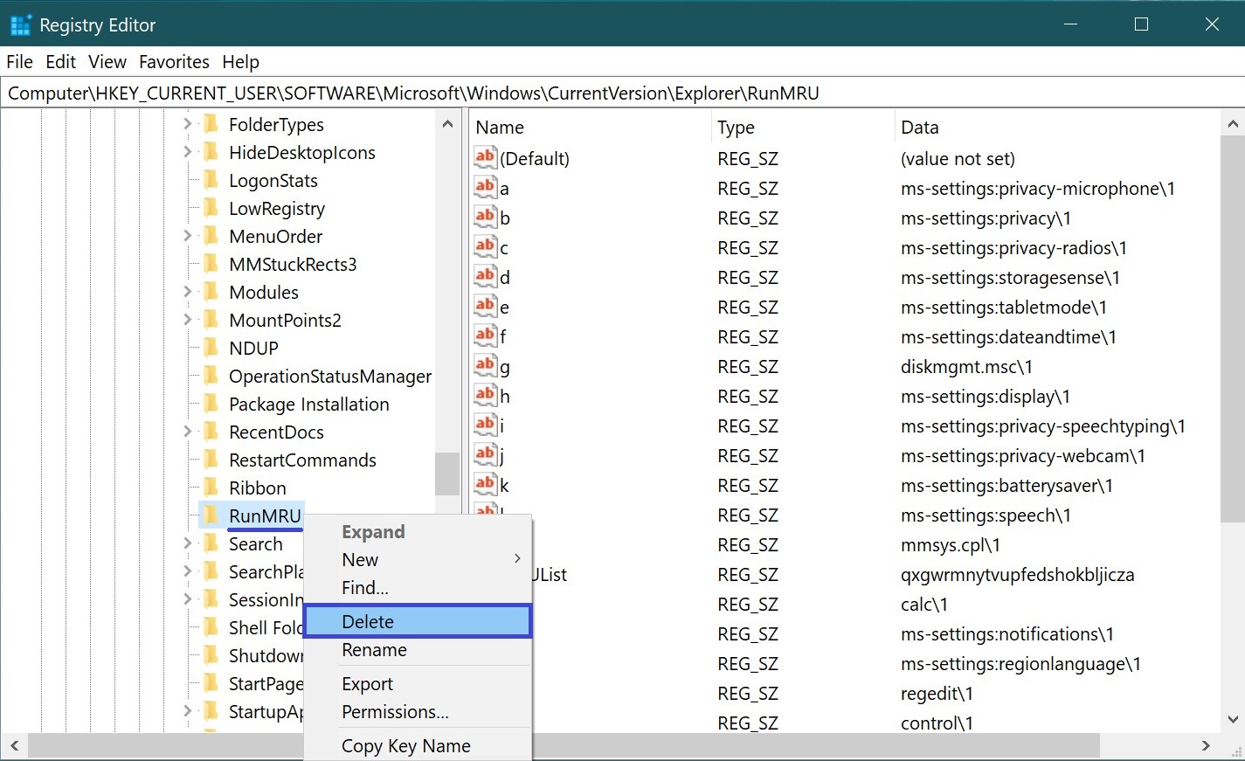Click the Modules folder icon
This screenshot has width=1245, height=761.
tap(211, 292)
